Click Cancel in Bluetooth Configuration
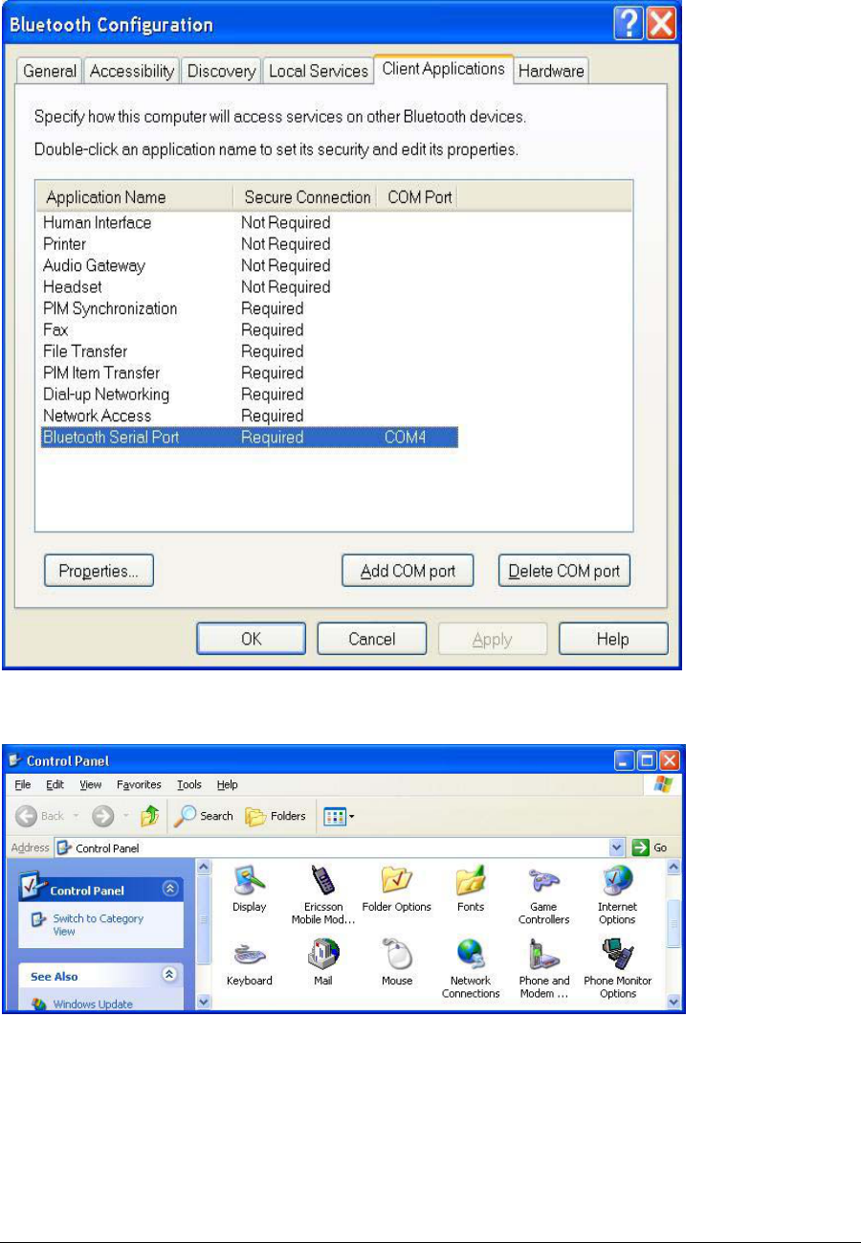The width and height of the screenshot is (861, 1243). point(371,639)
